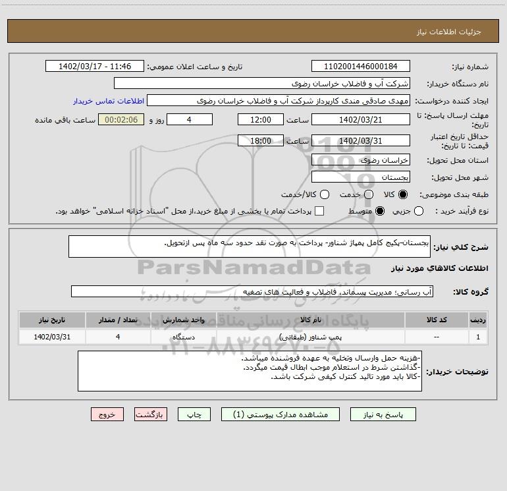Click the شرح کلی نیاز description box

[250, 246]
